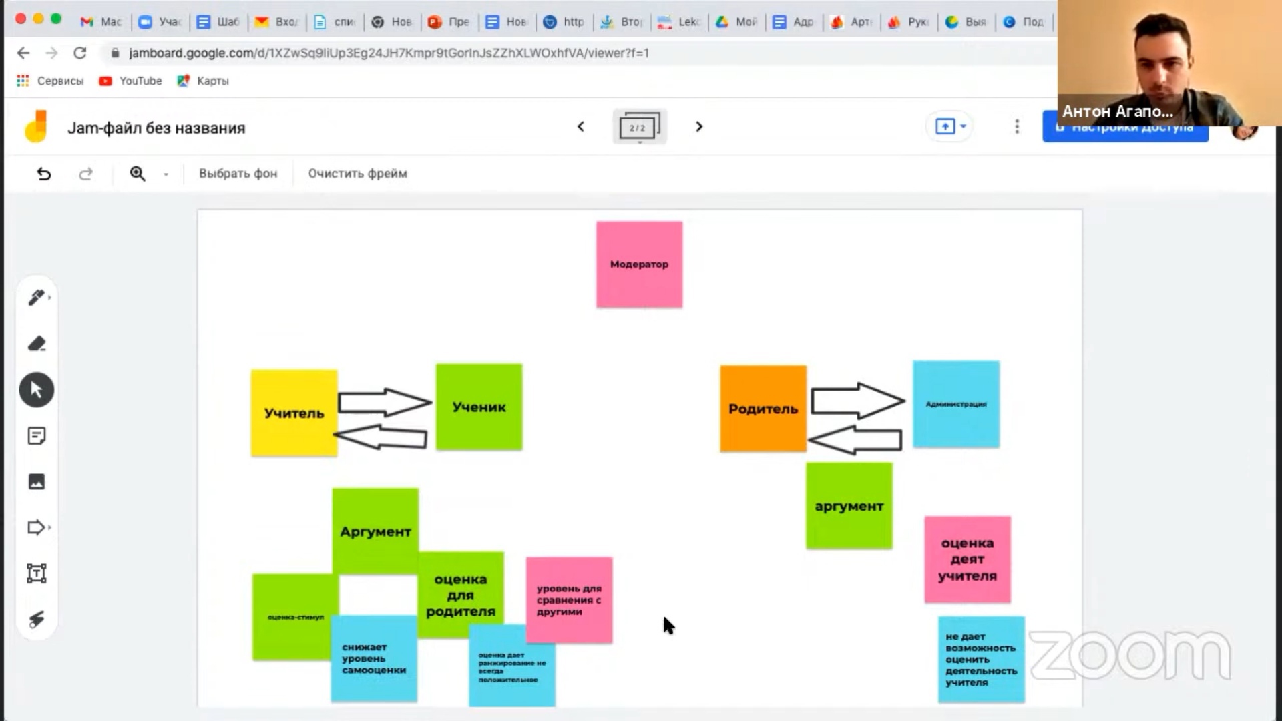Undo the last action

tap(44, 174)
